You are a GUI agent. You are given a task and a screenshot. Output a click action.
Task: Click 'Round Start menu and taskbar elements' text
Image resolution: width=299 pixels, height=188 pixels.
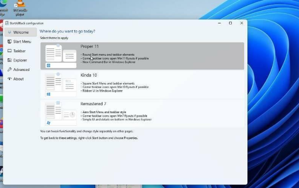click(x=108, y=55)
